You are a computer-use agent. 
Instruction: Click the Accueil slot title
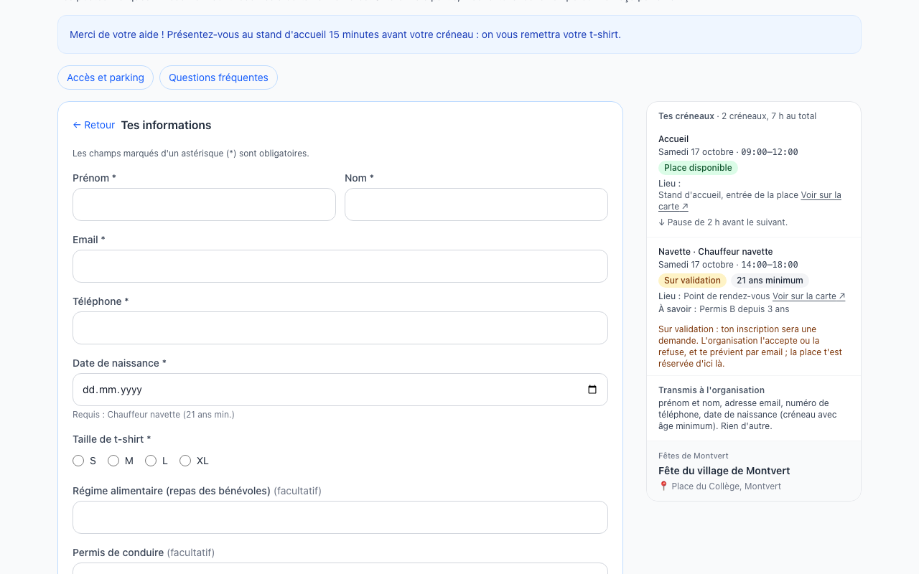point(673,139)
